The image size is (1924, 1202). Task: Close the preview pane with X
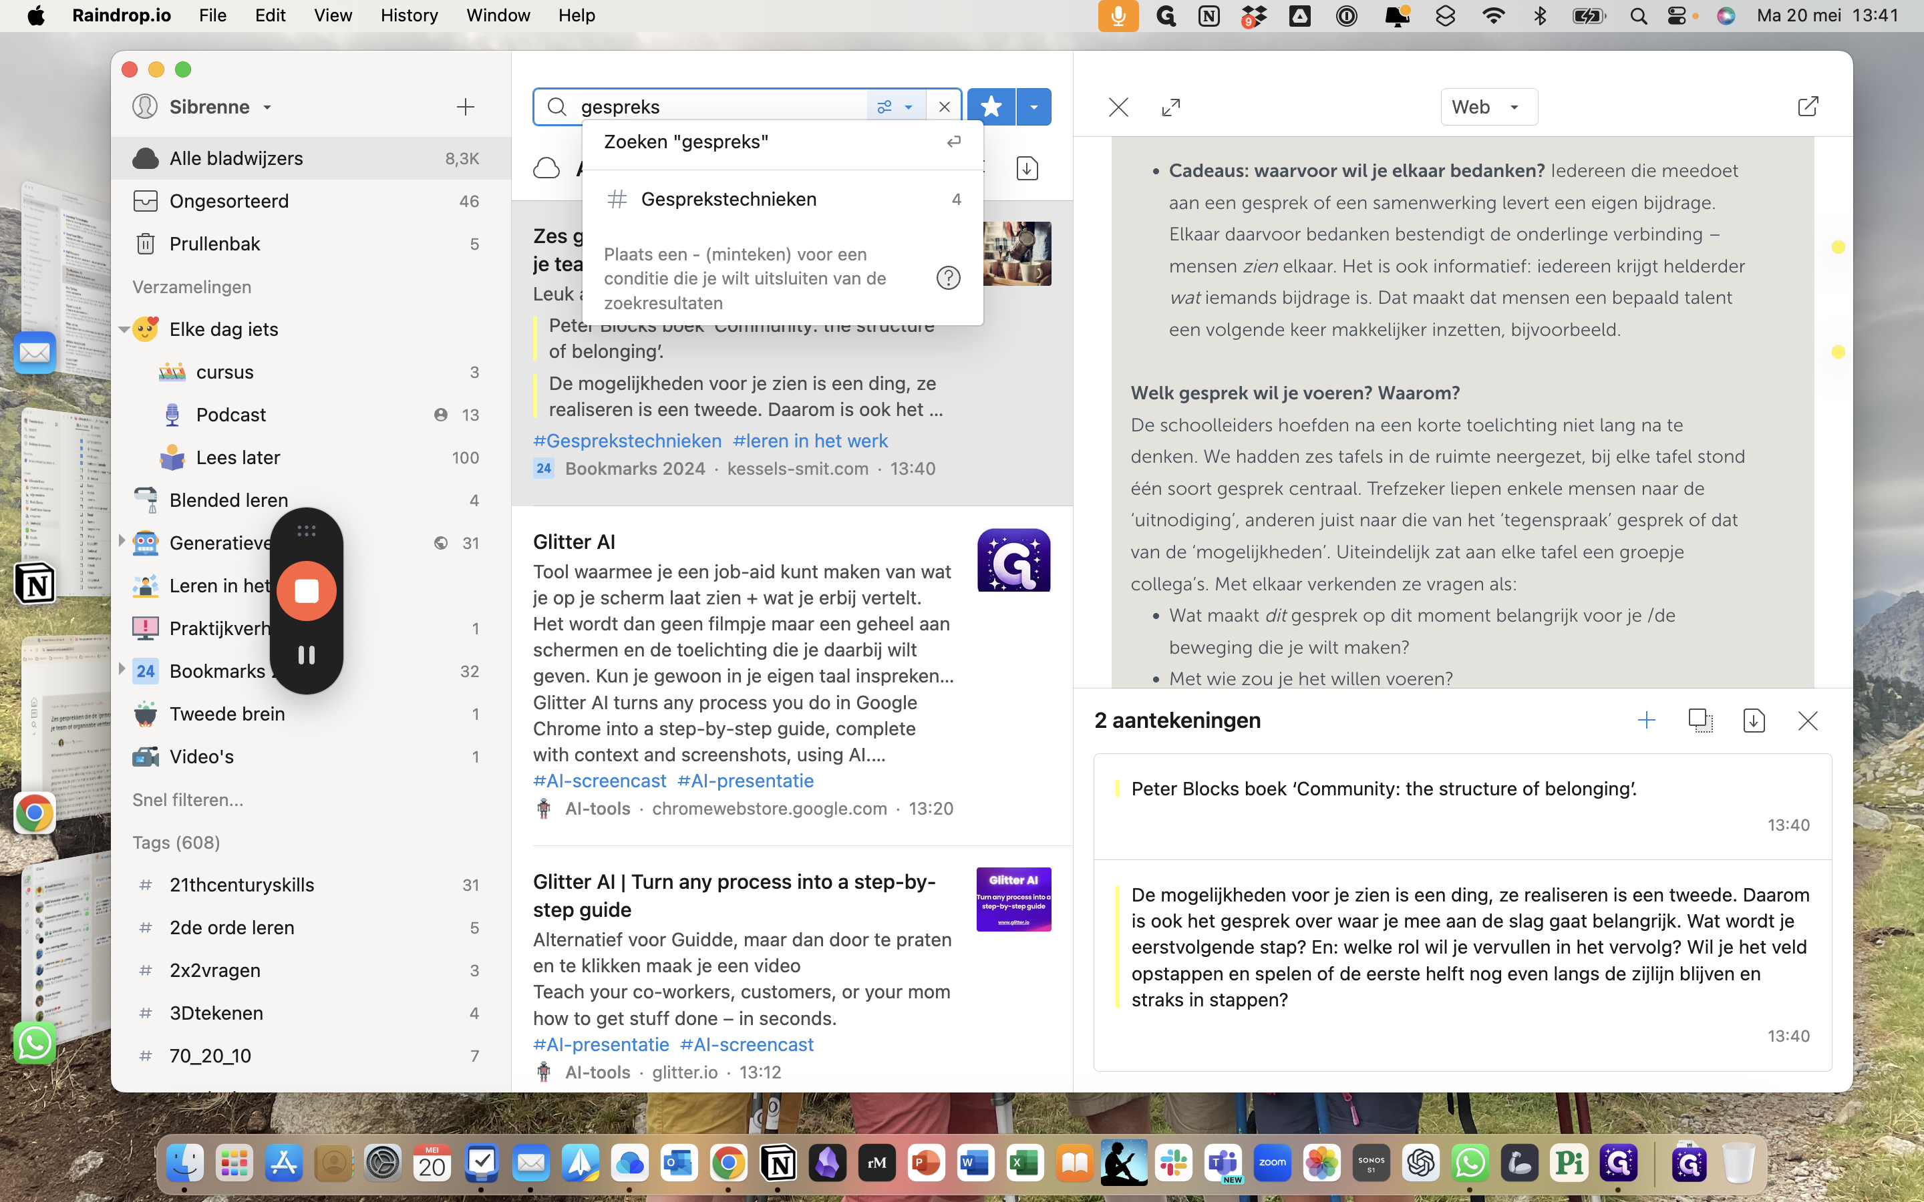(1118, 107)
